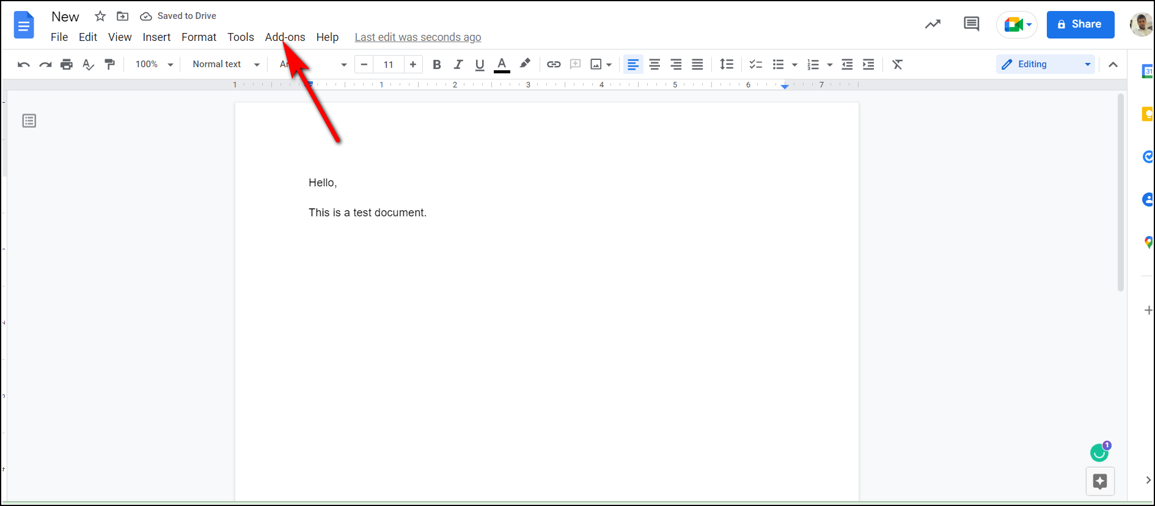This screenshot has width=1155, height=506.
Task: Open the Help menu
Action: click(328, 37)
